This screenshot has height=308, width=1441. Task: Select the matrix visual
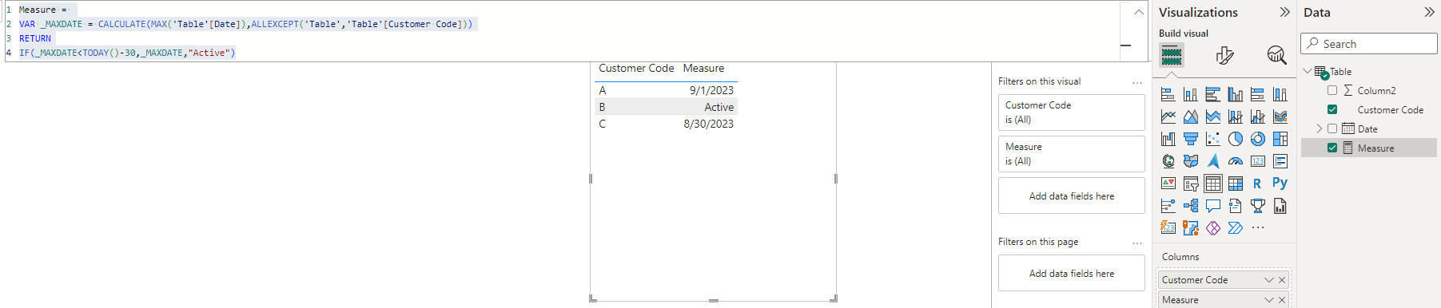pos(1235,184)
